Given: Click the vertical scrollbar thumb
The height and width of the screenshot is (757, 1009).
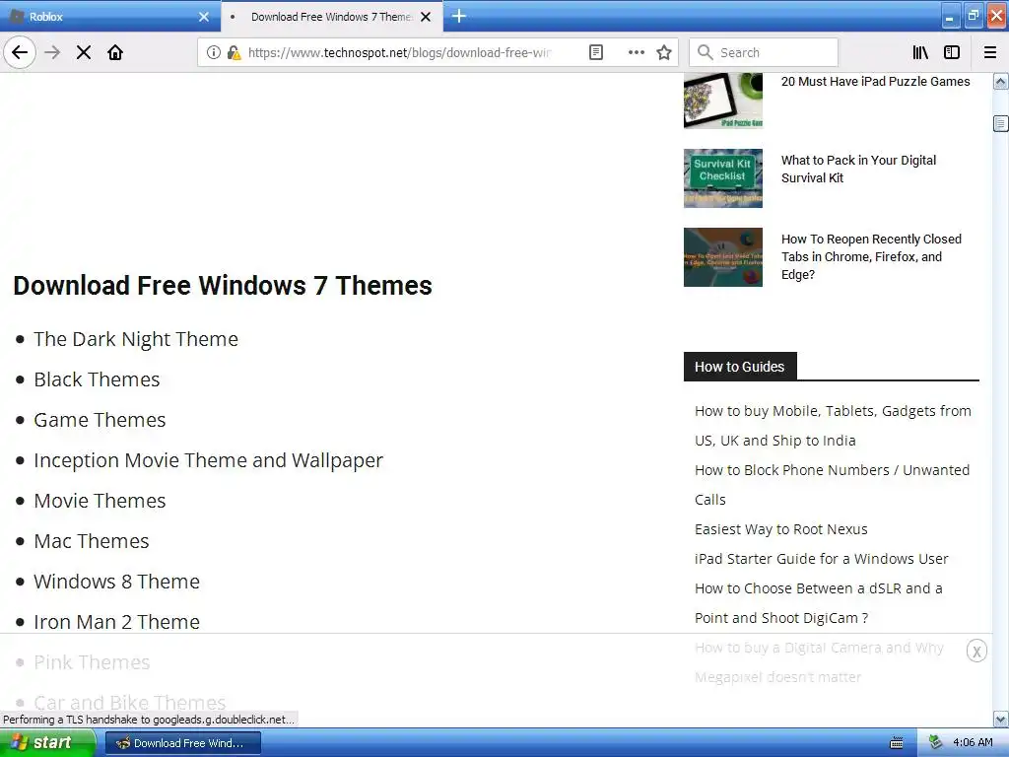Looking at the screenshot, I should (1001, 123).
